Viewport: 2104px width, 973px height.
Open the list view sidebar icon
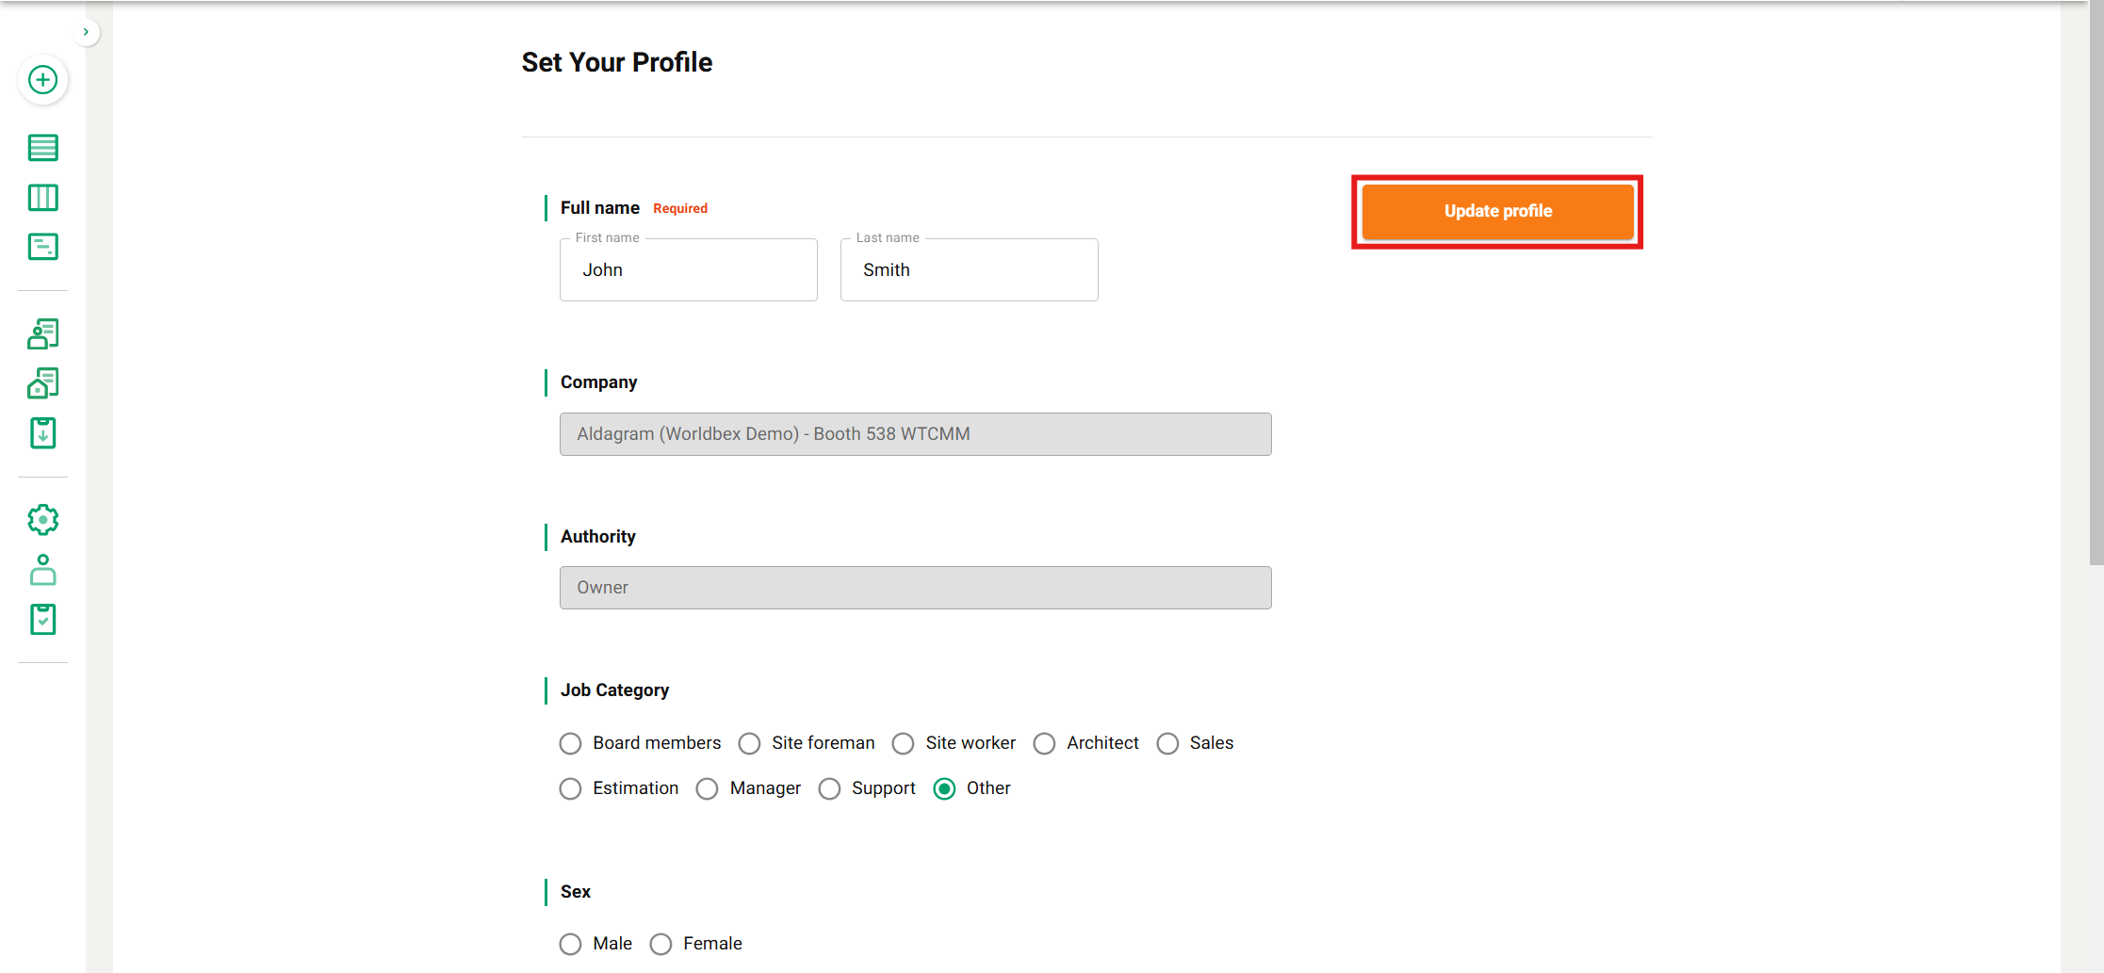pyautogui.click(x=42, y=148)
